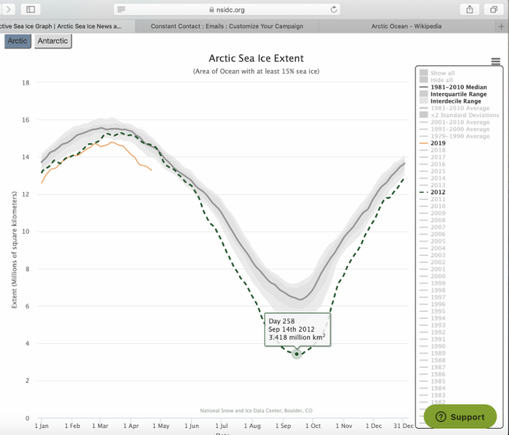509x435 pixels.
Task: Enable the 1990 series in legend
Action: [x=433, y=346]
